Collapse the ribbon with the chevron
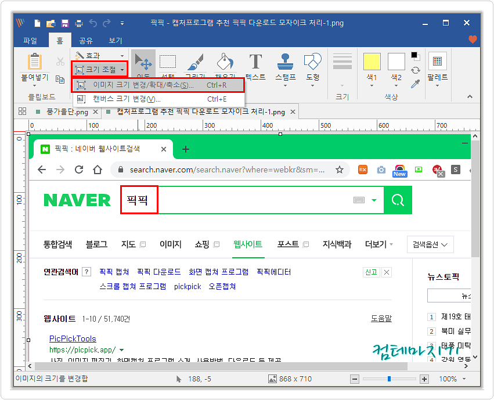 click(x=470, y=97)
